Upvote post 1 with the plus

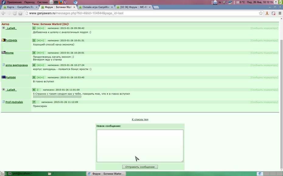[x=39, y=28]
